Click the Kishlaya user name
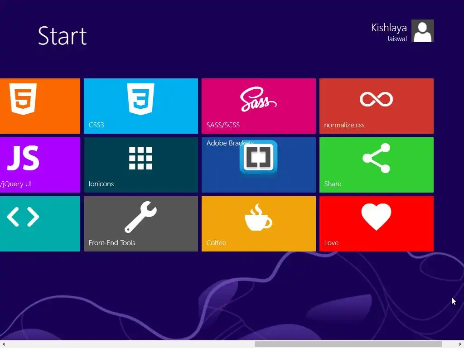Viewport: 464px width, 348px height. 389,28
